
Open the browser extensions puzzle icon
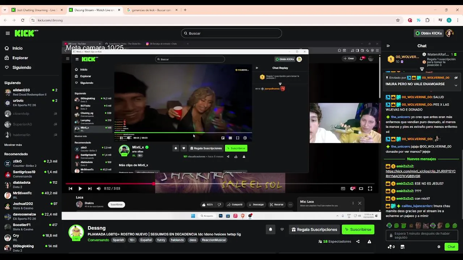click(x=428, y=20)
